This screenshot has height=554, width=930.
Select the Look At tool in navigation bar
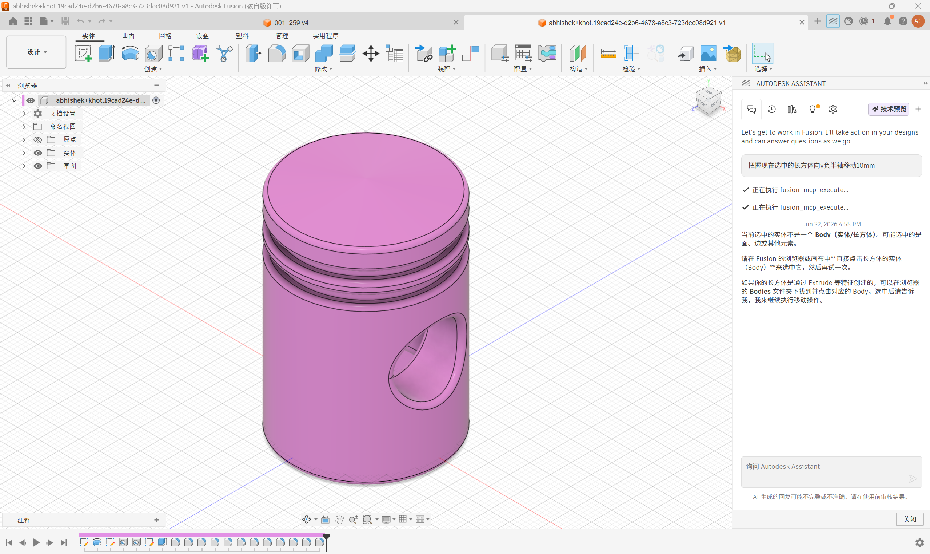tap(325, 519)
